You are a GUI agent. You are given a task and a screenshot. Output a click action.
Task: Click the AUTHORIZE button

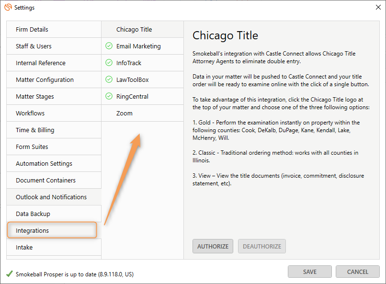(213, 246)
